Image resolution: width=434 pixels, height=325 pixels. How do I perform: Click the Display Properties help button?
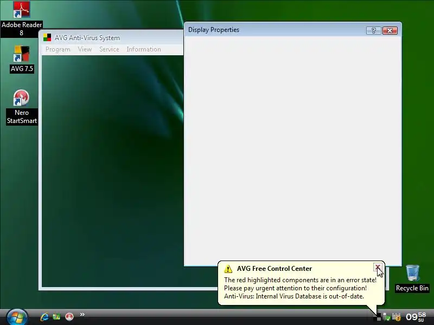(373, 30)
